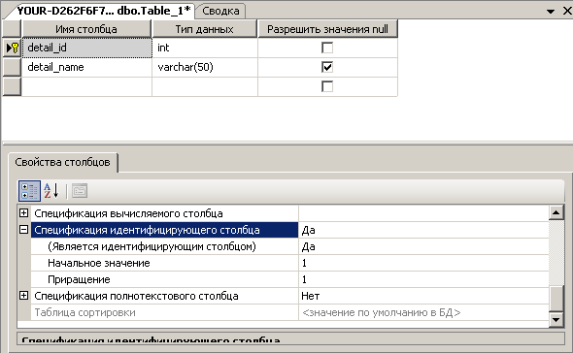
Task: Select the detail_id column name cell
Action: click(87, 48)
